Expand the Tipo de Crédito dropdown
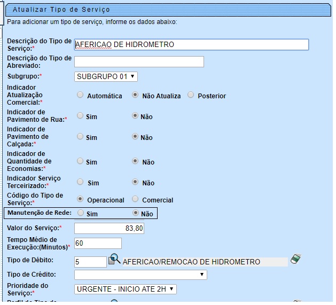This screenshot has width=336, height=305. coord(140,275)
